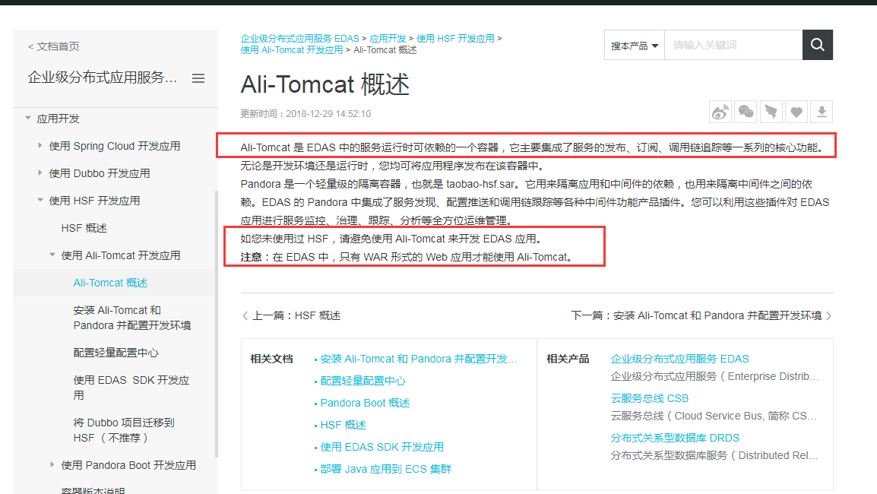Open 使用 EDAS SDK 开发应用 sidebar item
The height and width of the screenshot is (494, 877).
pos(131,387)
